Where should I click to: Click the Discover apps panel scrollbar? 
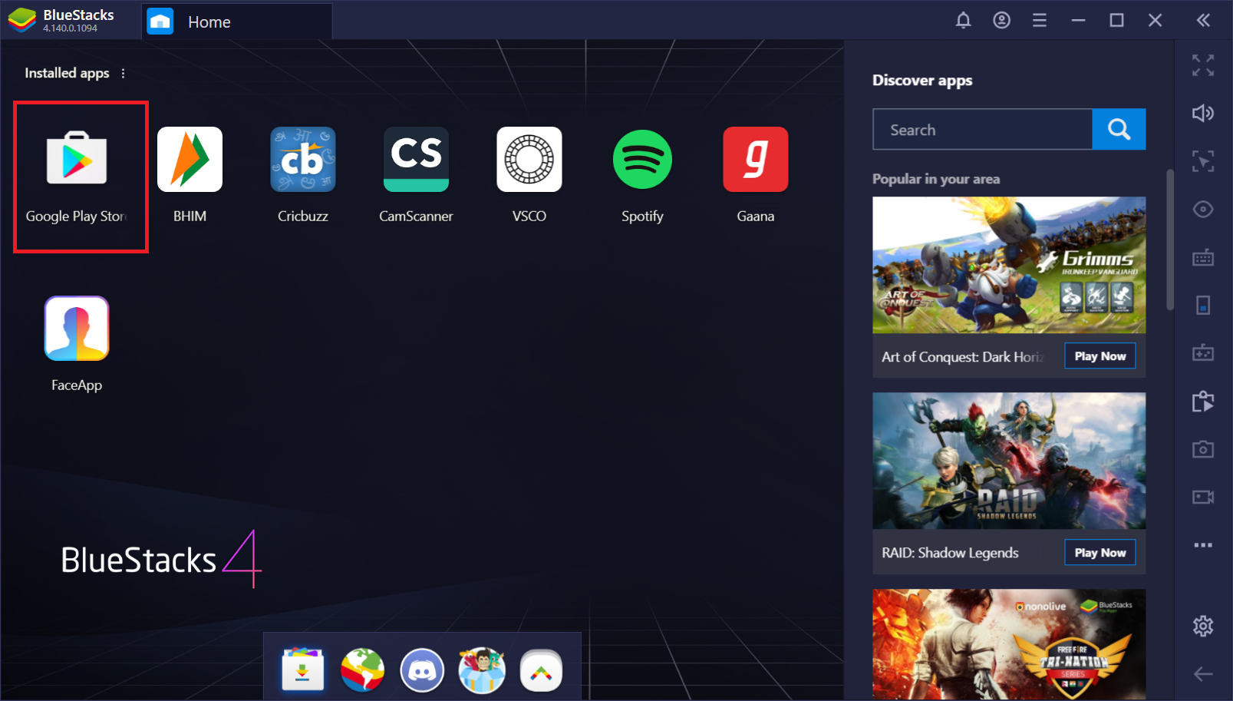[1170, 240]
